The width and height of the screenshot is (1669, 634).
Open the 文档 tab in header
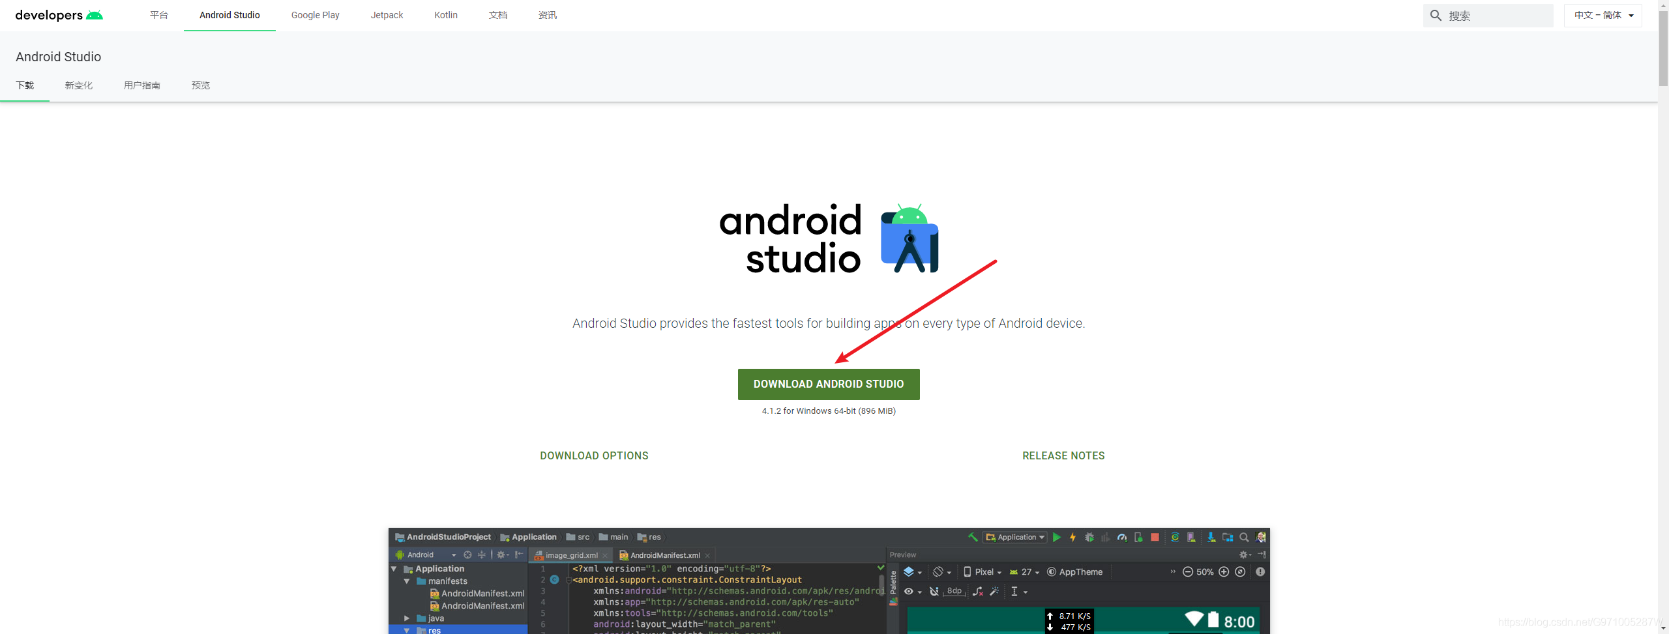498,15
